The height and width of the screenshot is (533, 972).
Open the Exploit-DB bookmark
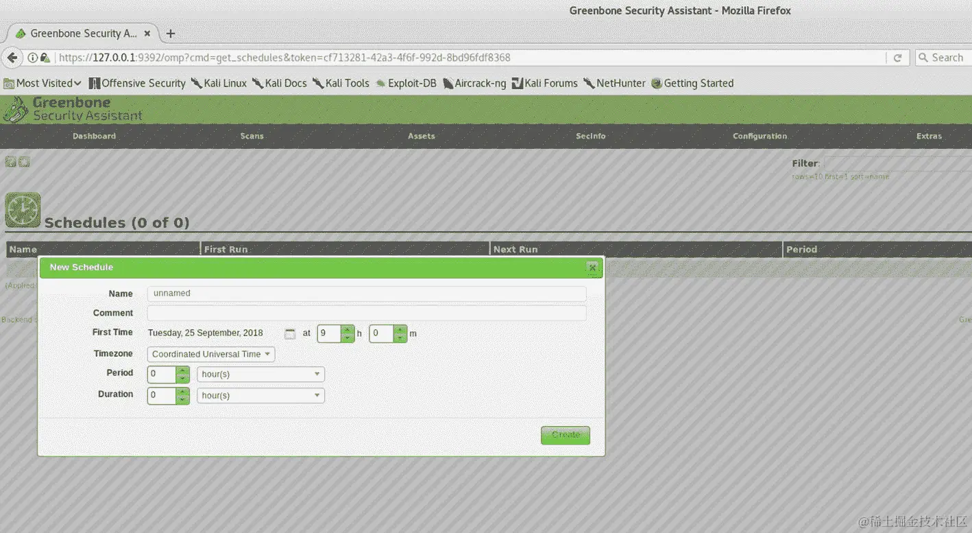[406, 84]
